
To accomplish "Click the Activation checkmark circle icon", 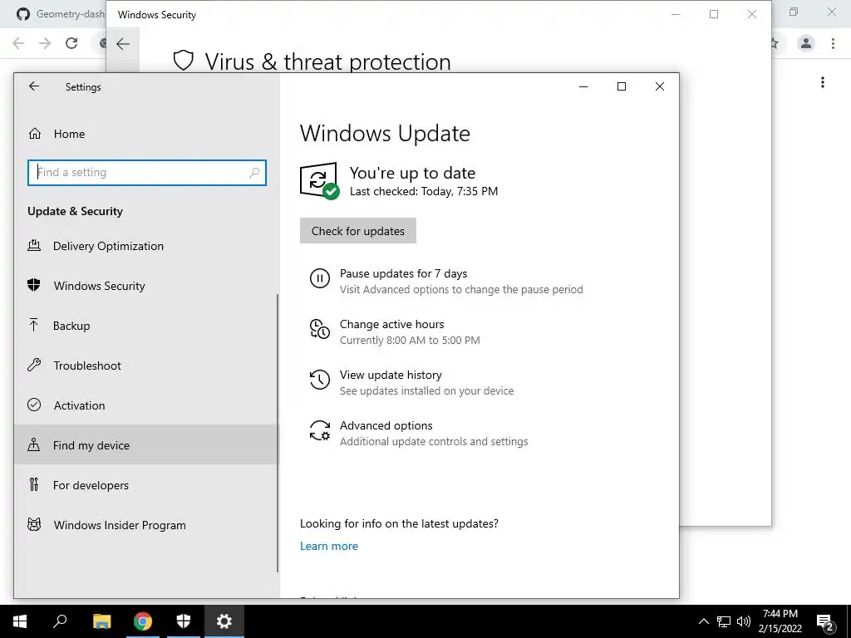I will point(33,405).
